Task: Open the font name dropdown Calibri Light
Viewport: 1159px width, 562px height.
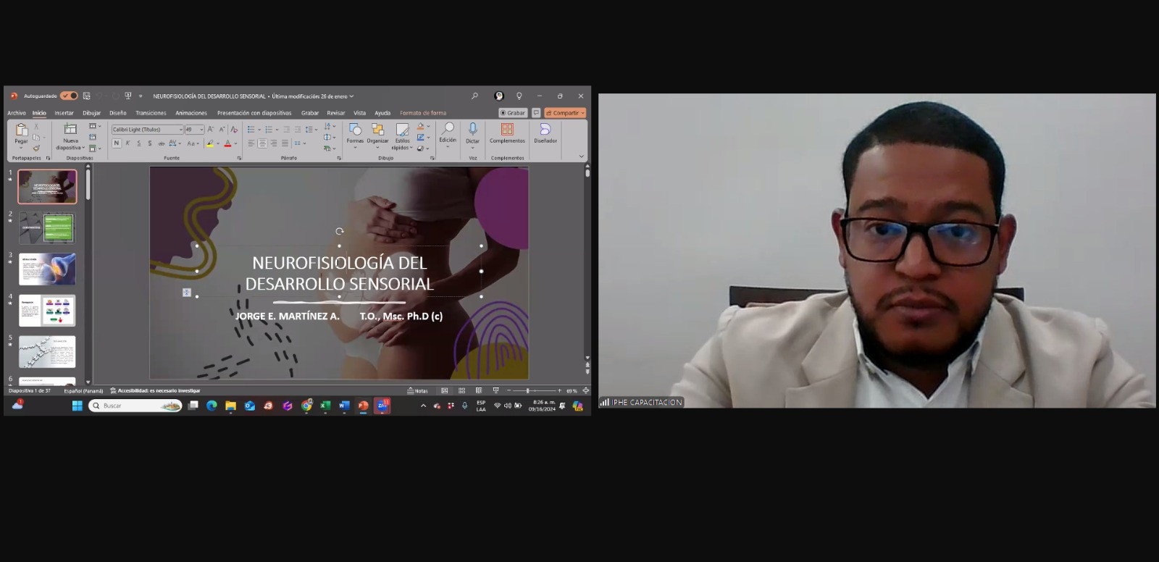Action: (147, 130)
